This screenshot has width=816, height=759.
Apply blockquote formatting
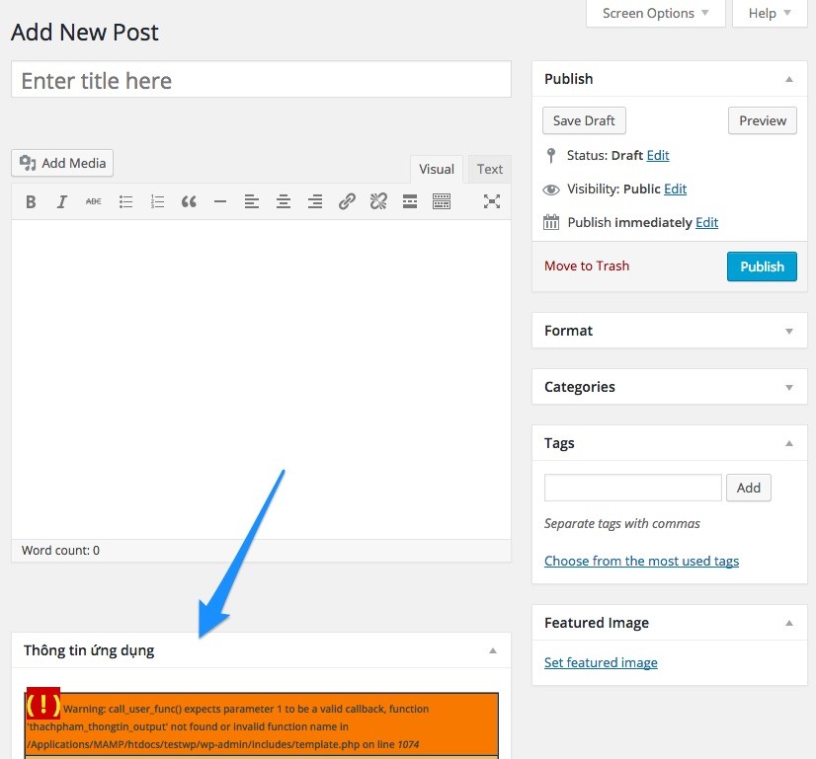pos(189,201)
